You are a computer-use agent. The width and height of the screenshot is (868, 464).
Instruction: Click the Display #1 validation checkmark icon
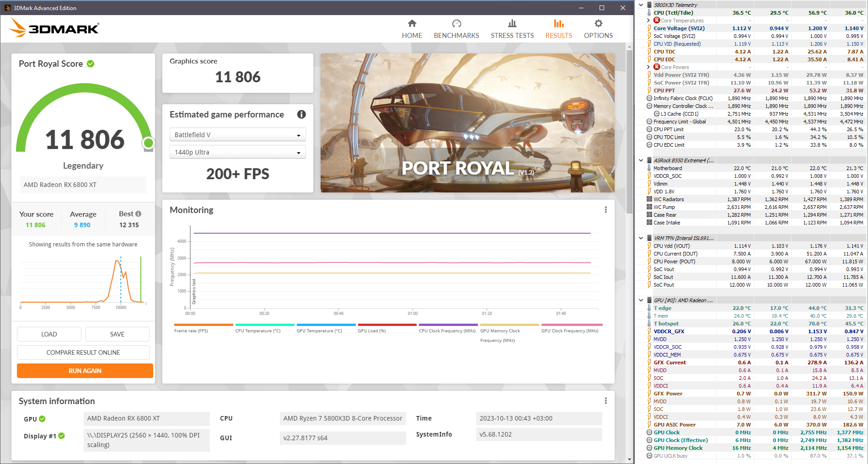[x=61, y=436]
